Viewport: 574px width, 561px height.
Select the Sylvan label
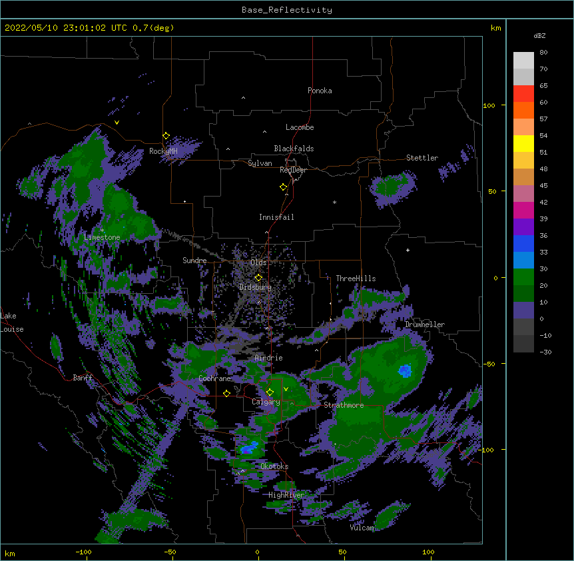(x=260, y=163)
